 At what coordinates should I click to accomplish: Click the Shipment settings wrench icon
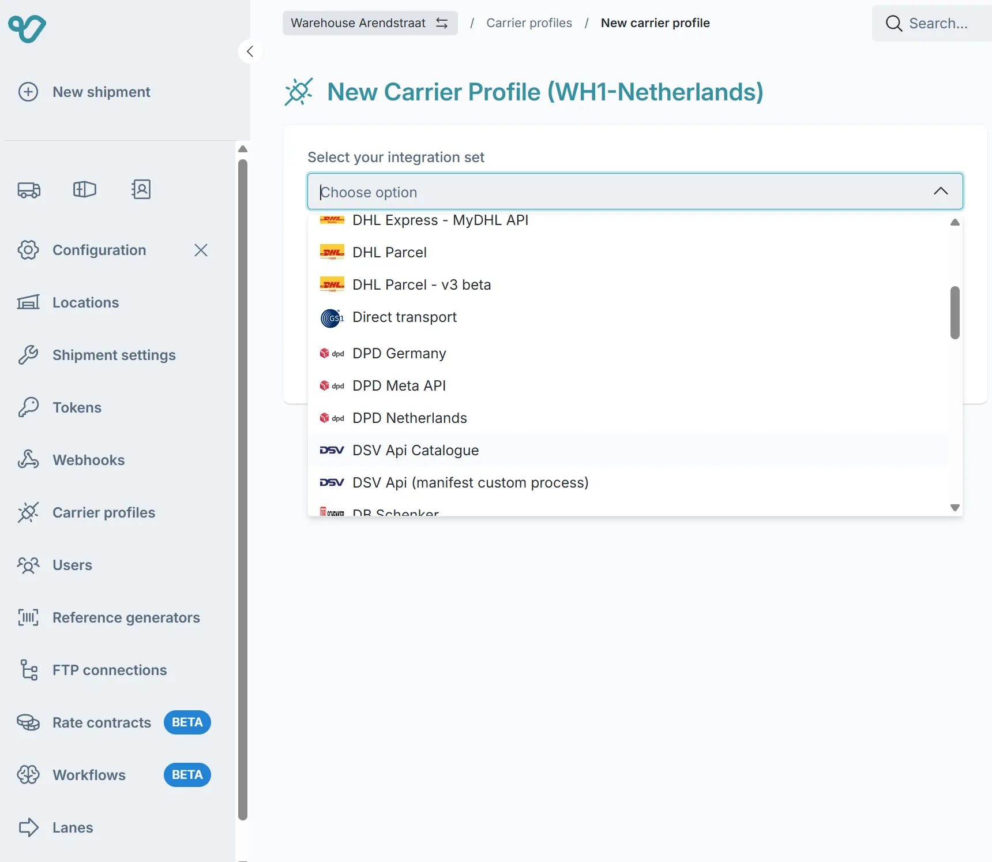28,355
